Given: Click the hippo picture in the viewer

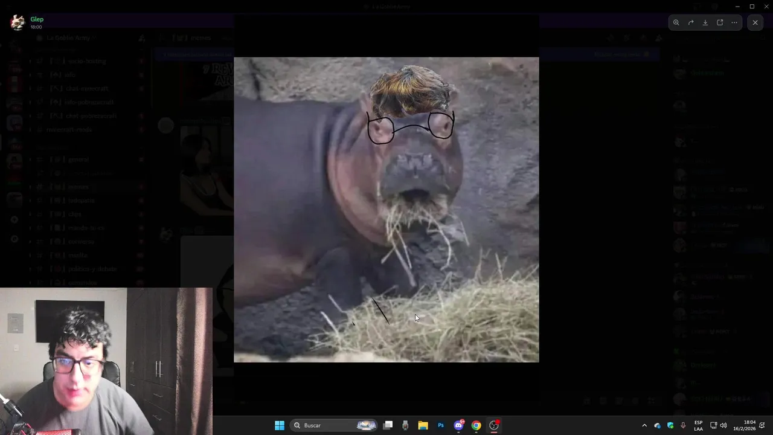Looking at the screenshot, I should [x=386, y=210].
